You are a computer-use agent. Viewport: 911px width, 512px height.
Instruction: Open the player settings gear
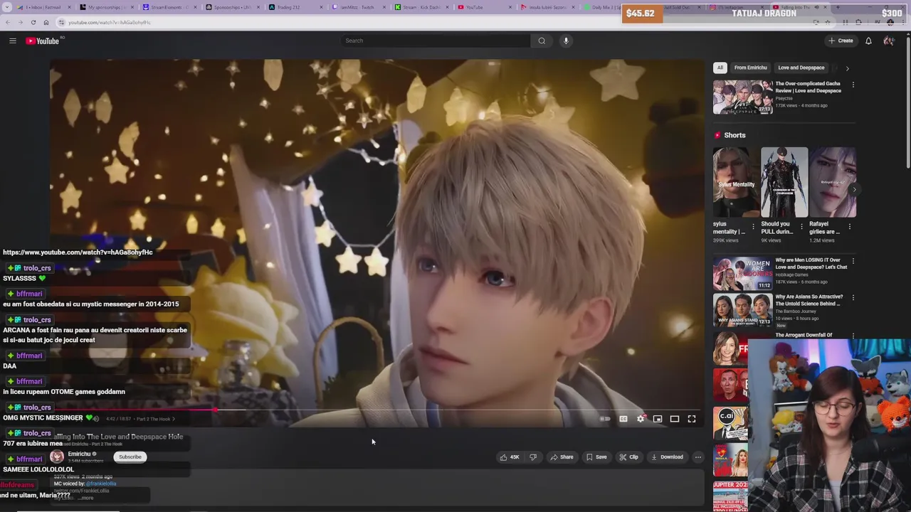[641, 419]
